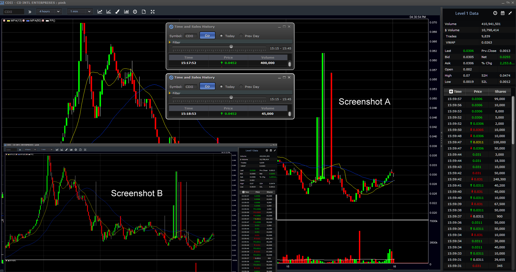Click scrollbar in lower Time and Sales list
516x272 pixels.
tap(290, 114)
